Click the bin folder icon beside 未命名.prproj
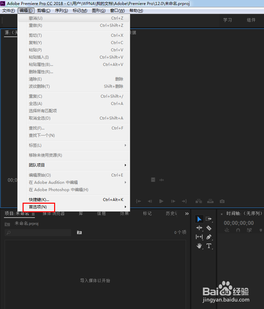264x309 pixels. point(7,224)
